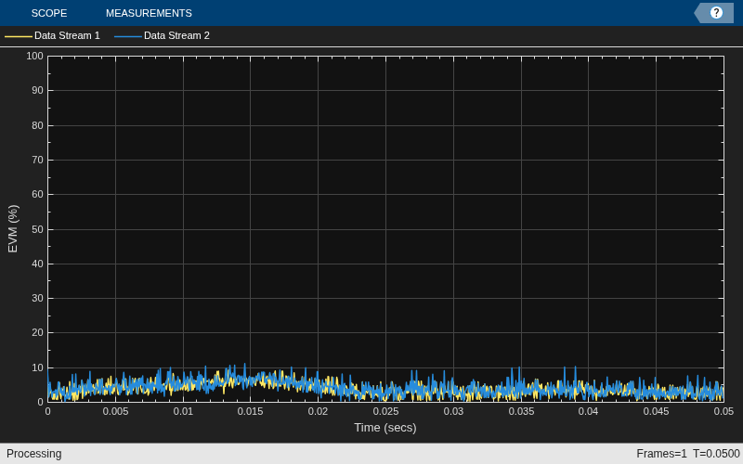The height and width of the screenshot is (464, 743).
Task: Select the Time (secs) x-axis label
Action: coord(385,428)
